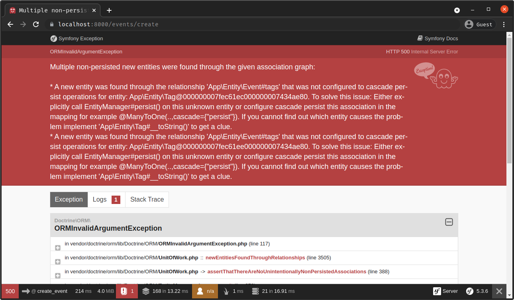Expand the assertThatThereAreNoUnintentionallyNonPersistedAssociations trace entry

click(58, 276)
